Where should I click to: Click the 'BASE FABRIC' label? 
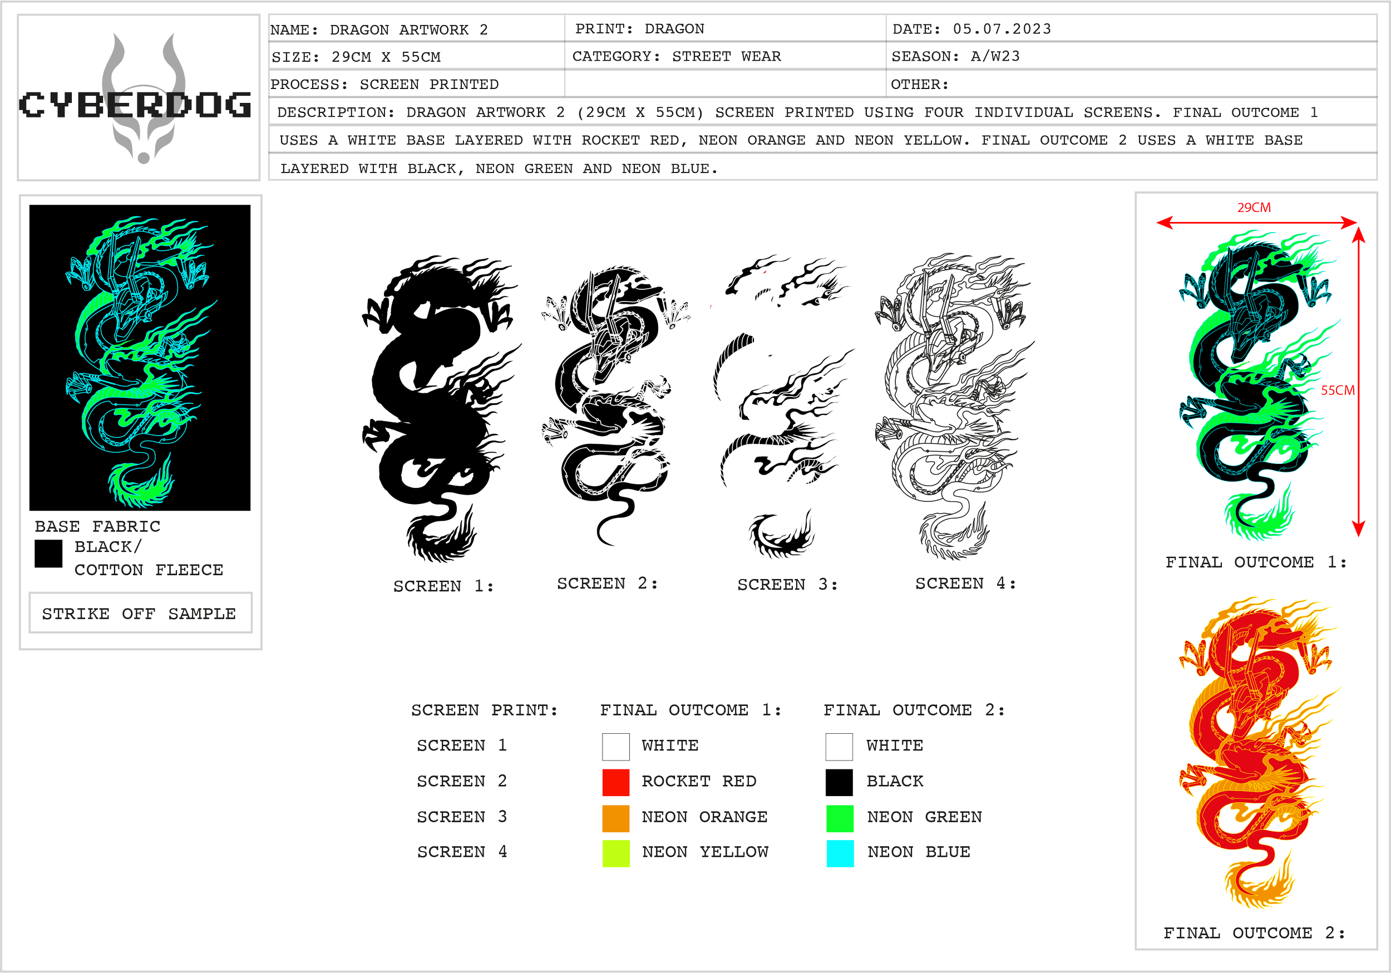(x=97, y=526)
